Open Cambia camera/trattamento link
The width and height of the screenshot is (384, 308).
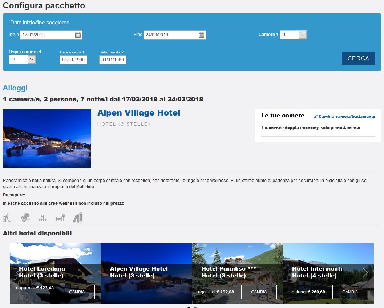click(344, 117)
